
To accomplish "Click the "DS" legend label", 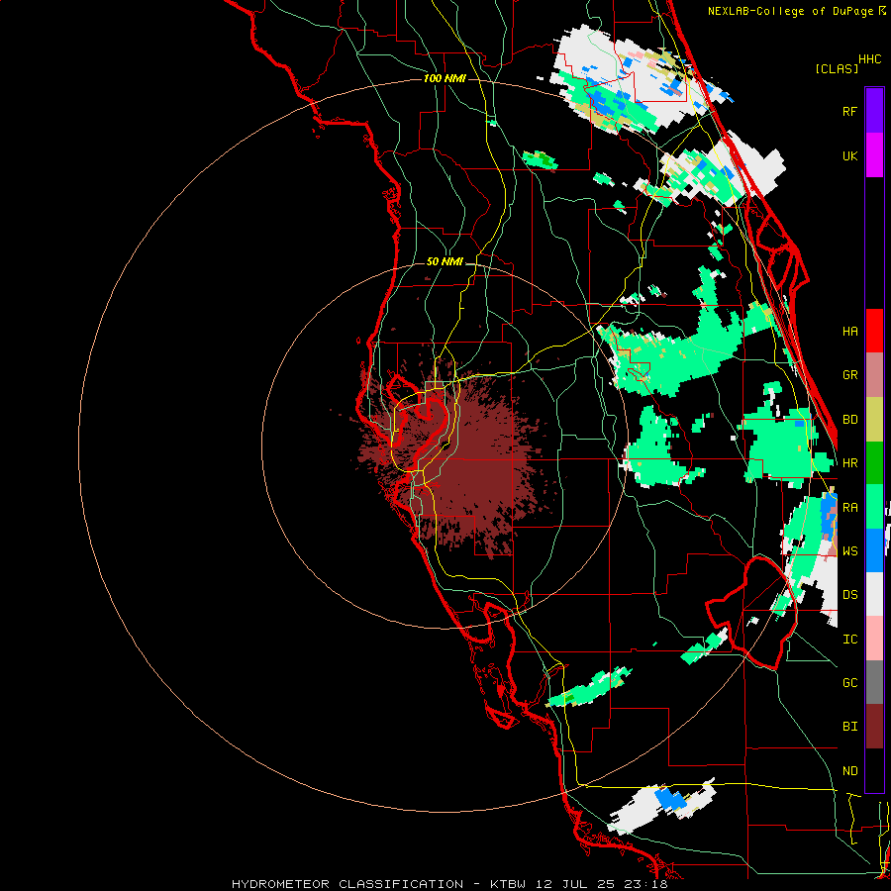I will click(x=849, y=595).
